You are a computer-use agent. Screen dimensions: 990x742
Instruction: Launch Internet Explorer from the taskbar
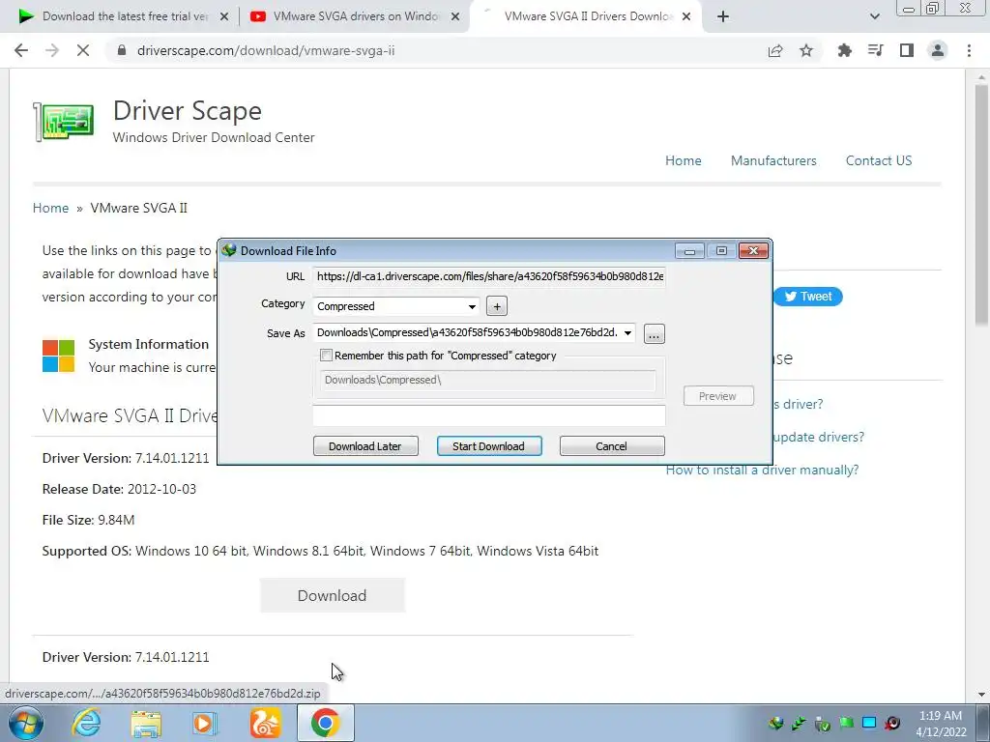(x=86, y=723)
